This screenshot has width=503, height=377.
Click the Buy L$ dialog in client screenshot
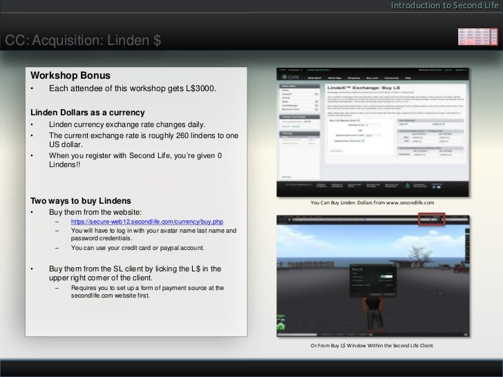372,281
